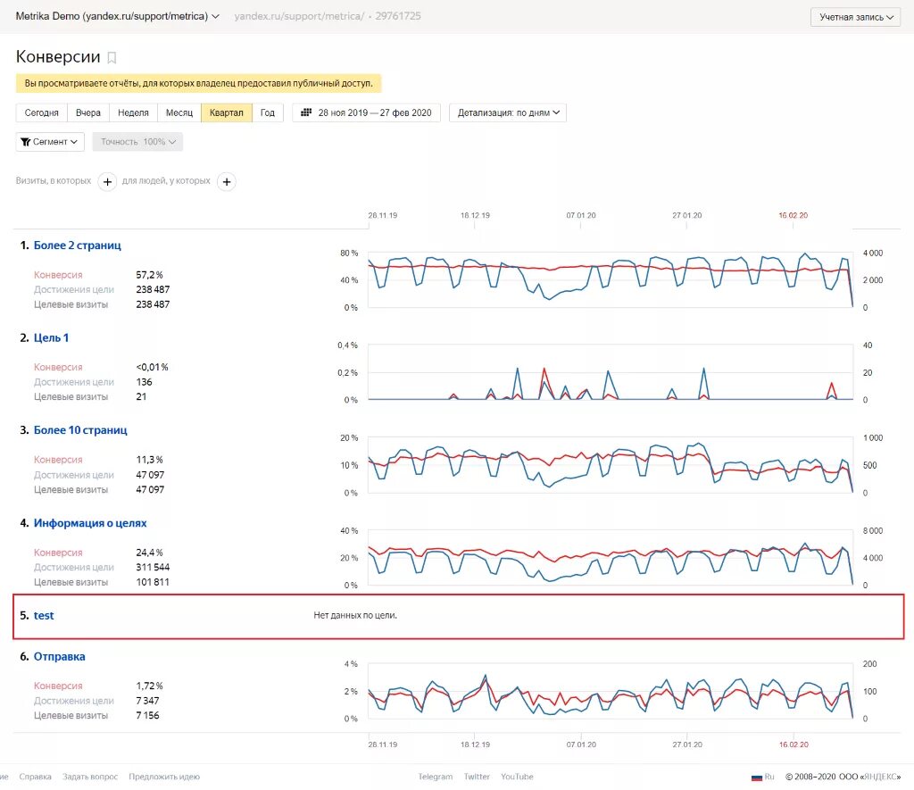Click target visits value 101 811
This screenshot has height=790, width=914.
(153, 582)
